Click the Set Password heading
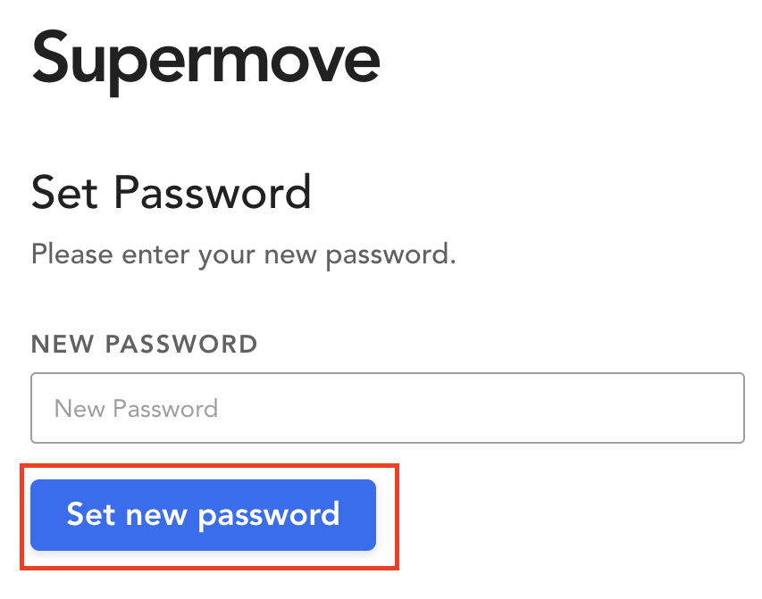Viewport: 762px width, 599px height. click(x=171, y=192)
